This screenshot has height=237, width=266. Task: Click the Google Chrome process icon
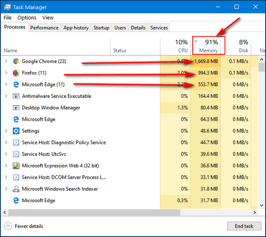tap(16, 61)
